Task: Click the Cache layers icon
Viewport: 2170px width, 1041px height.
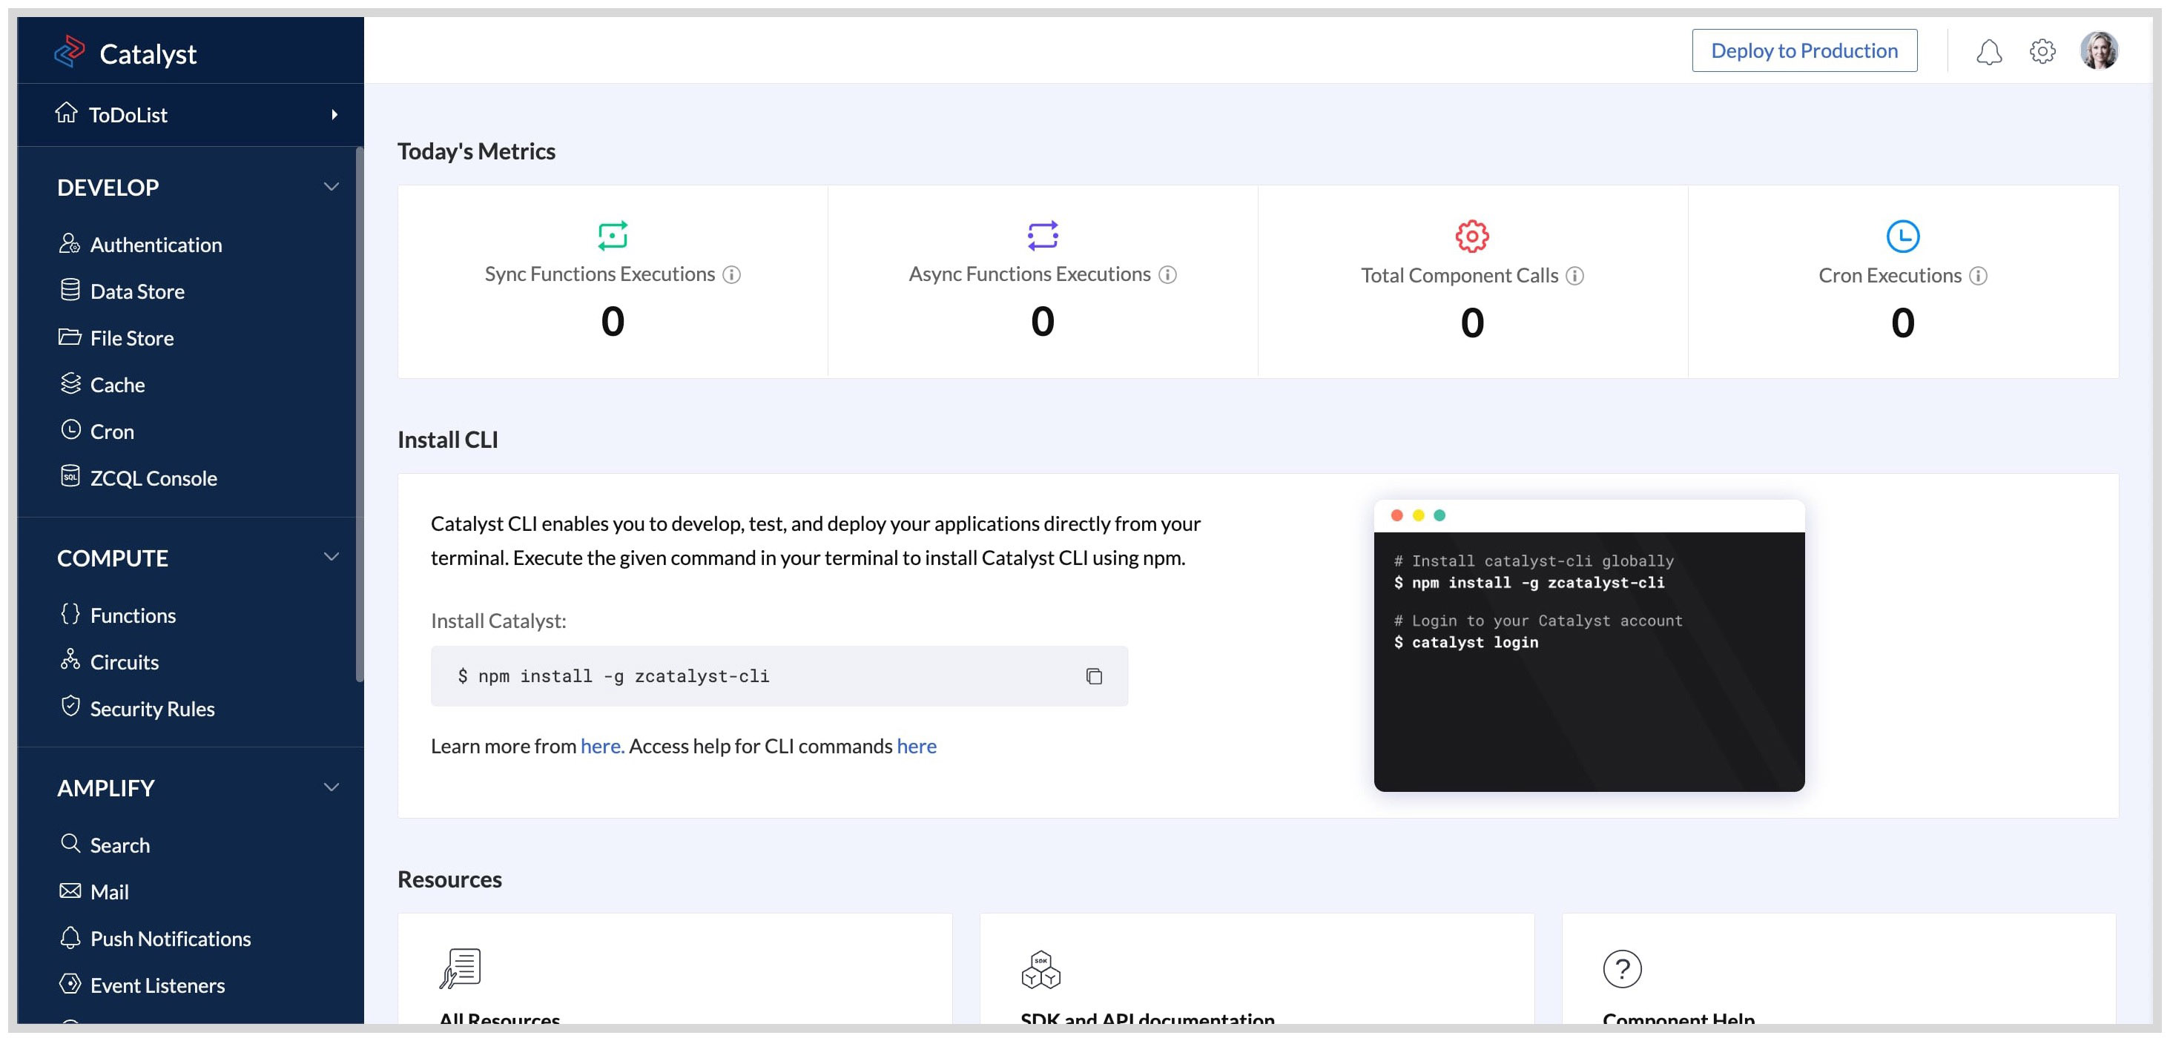Action: (x=70, y=383)
